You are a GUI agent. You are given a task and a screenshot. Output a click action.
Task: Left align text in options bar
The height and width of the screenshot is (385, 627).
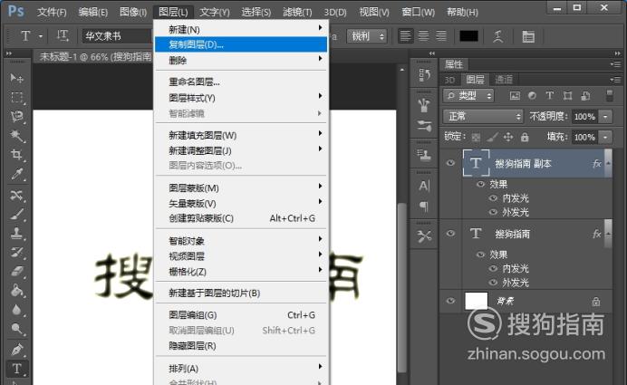click(405, 36)
